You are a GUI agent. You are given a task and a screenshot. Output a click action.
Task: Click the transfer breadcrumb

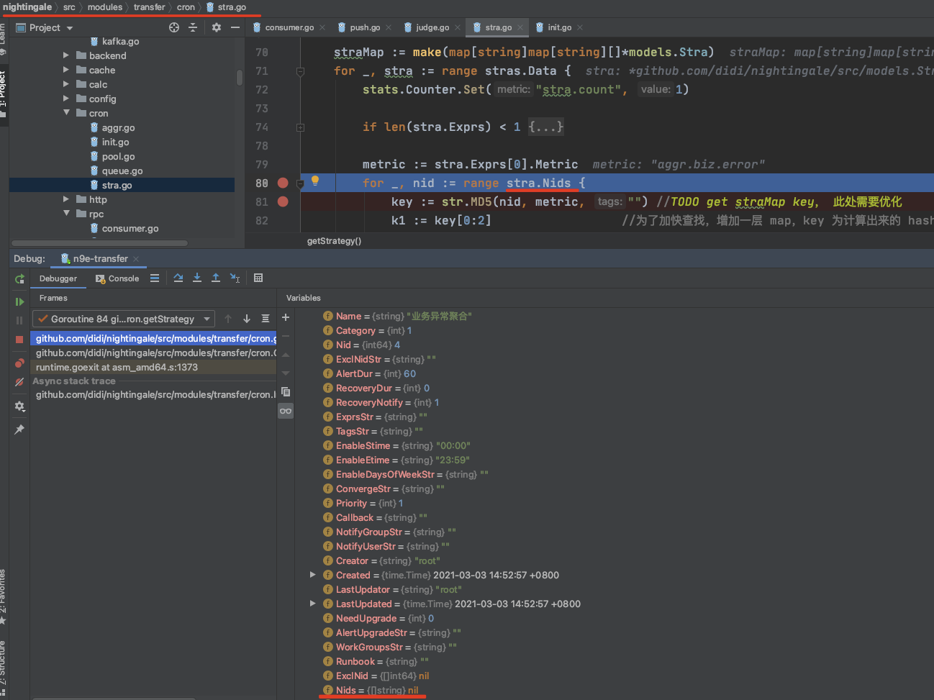tap(149, 7)
